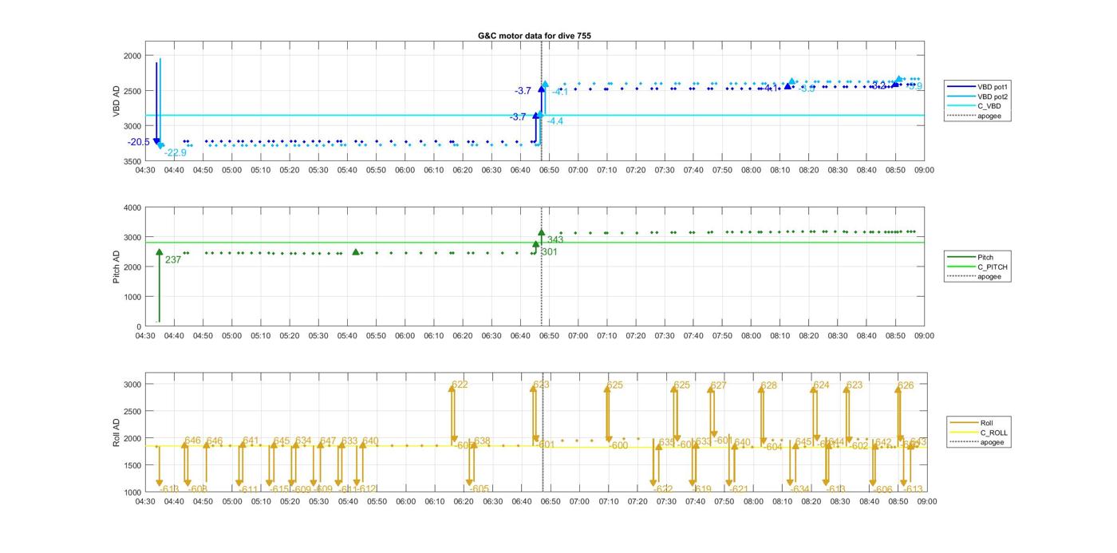Click the "634" roll data label
The image size is (1117, 553).
(303, 441)
